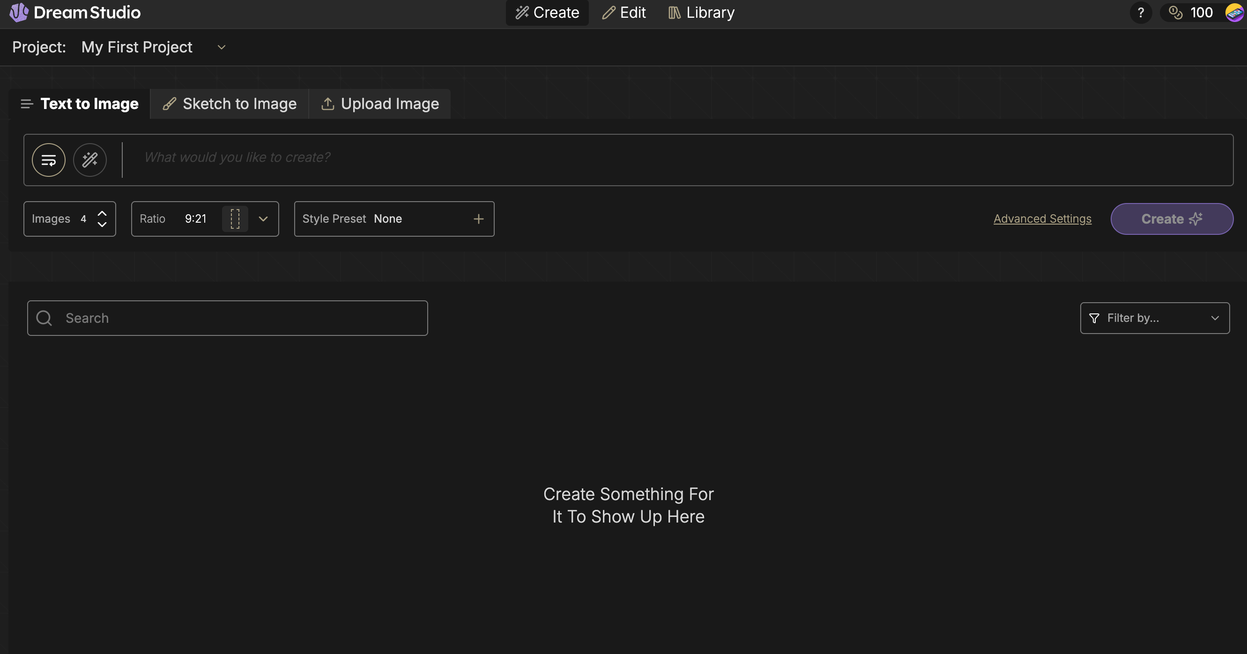Switch to the Sketch to Image tab

point(229,103)
